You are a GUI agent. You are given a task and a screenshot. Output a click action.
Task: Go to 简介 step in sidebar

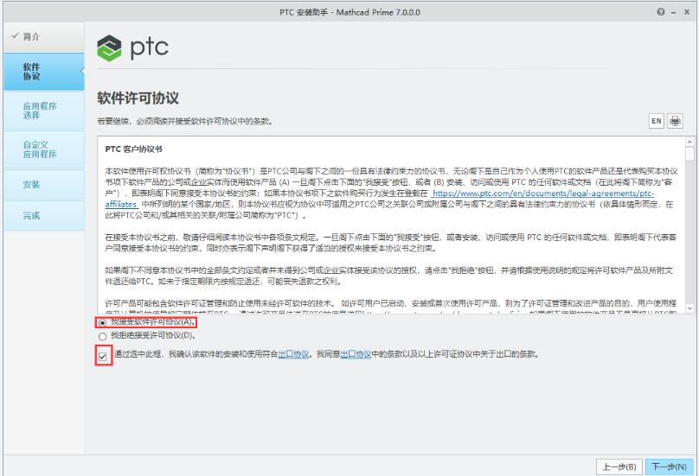[x=43, y=37]
